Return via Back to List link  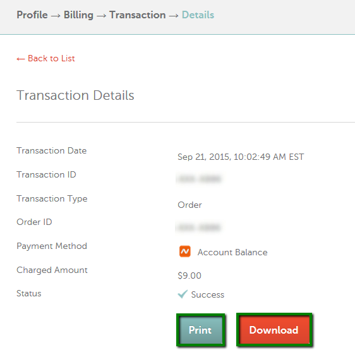click(x=45, y=59)
